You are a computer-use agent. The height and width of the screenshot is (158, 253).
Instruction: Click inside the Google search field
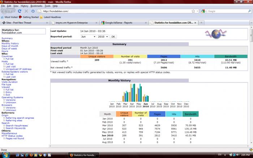[x=224, y=11]
